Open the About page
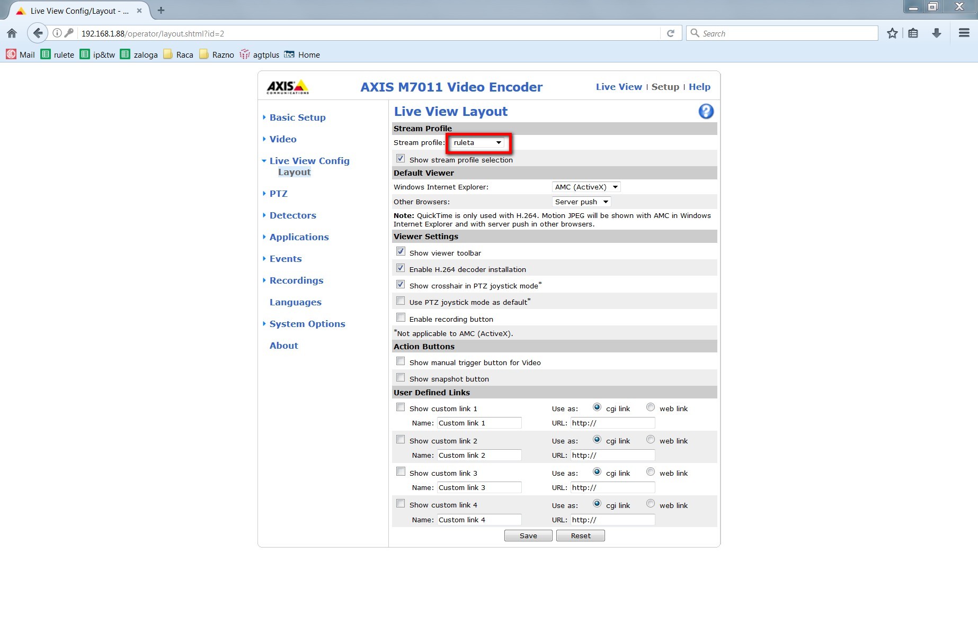This screenshot has width=978, height=635. pos(283,346)
